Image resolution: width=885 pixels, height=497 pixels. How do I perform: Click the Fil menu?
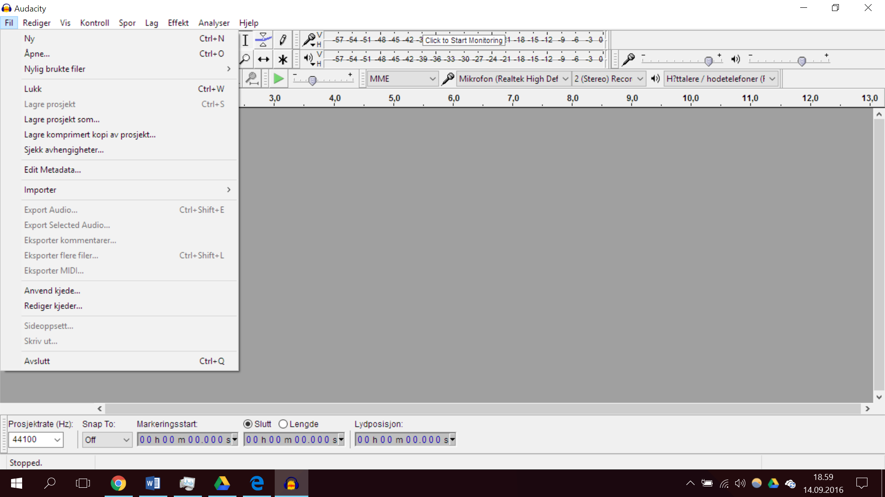tap(9, 23)
